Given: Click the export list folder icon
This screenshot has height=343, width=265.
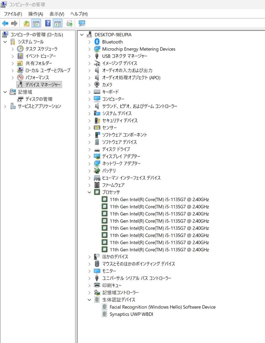Looking at the screenshot, I should coord(26,23).
